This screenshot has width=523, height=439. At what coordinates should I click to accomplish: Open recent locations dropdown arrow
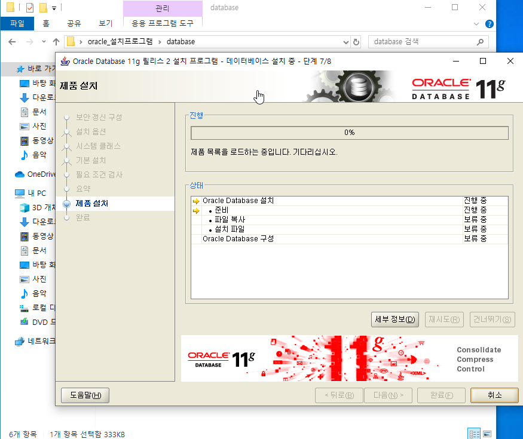(x=44, y=42)
